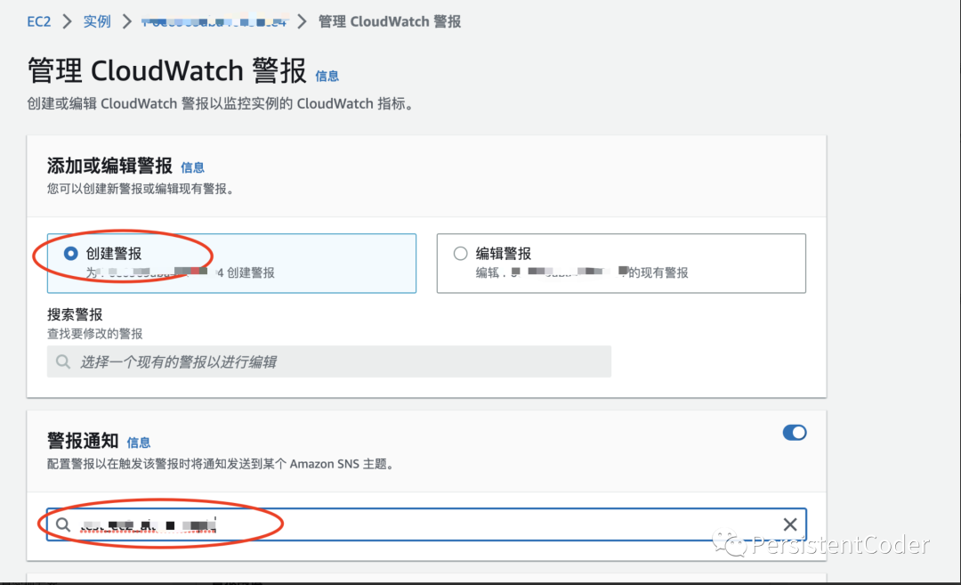Click the current breadcrumb 管理 CloudWatch 警报
This screenshot has width=961, height=585.
pyautogui.click(x=390, y=21)
